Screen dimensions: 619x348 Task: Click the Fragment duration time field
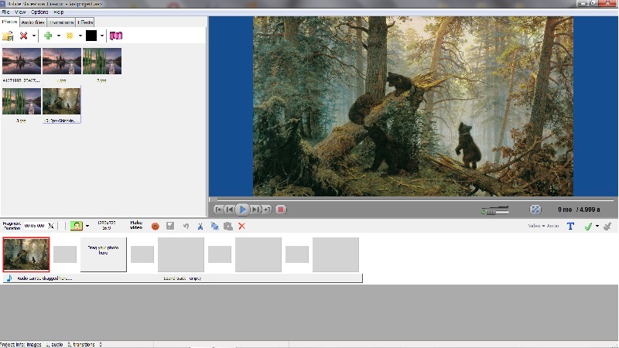point(34,226)
